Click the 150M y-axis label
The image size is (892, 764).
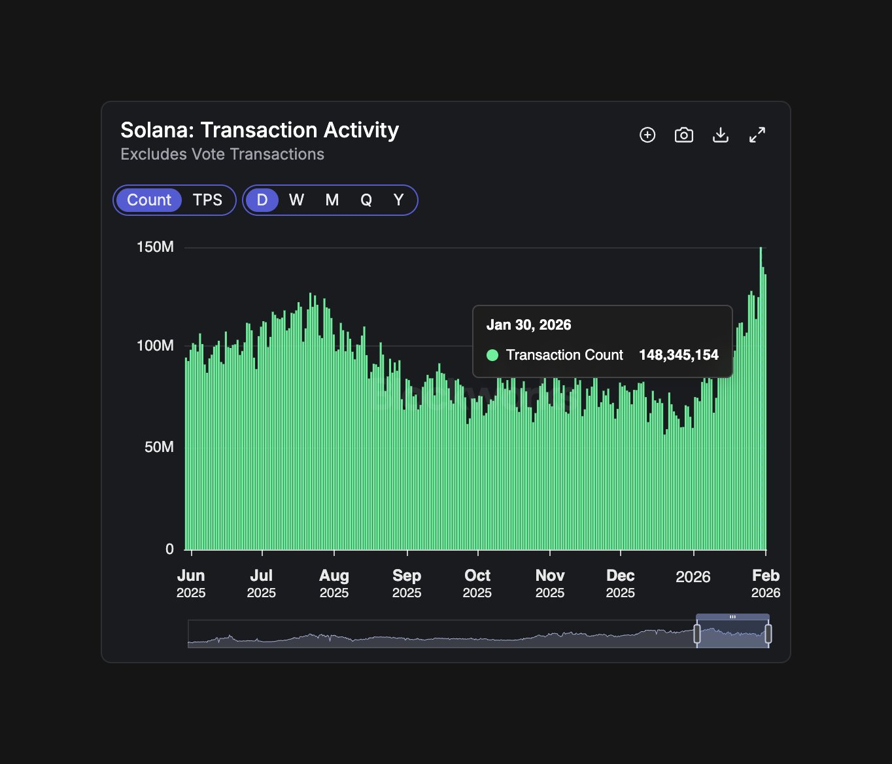[155, 247]
